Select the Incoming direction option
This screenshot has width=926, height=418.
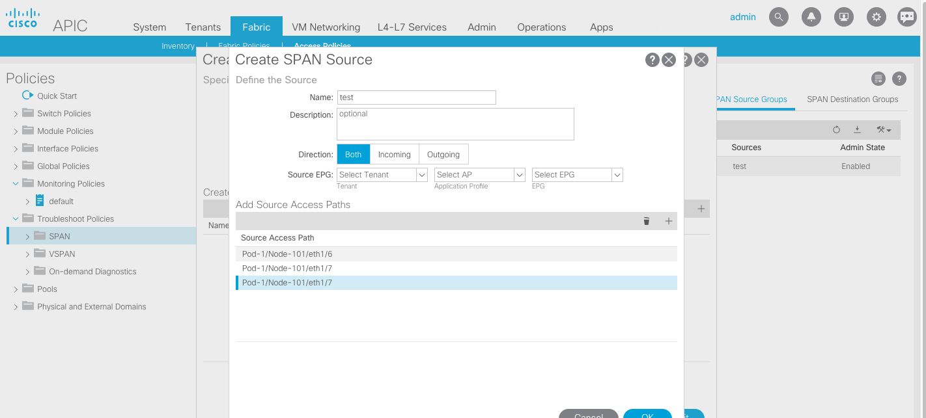pos(394,154)
